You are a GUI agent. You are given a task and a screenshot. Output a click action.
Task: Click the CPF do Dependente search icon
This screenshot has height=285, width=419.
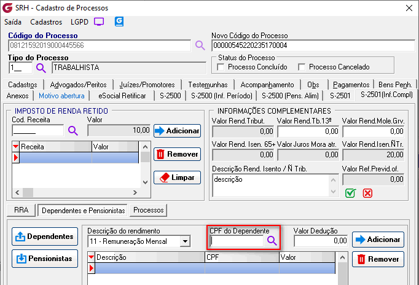pyautogui.click(x=272, y=241)
